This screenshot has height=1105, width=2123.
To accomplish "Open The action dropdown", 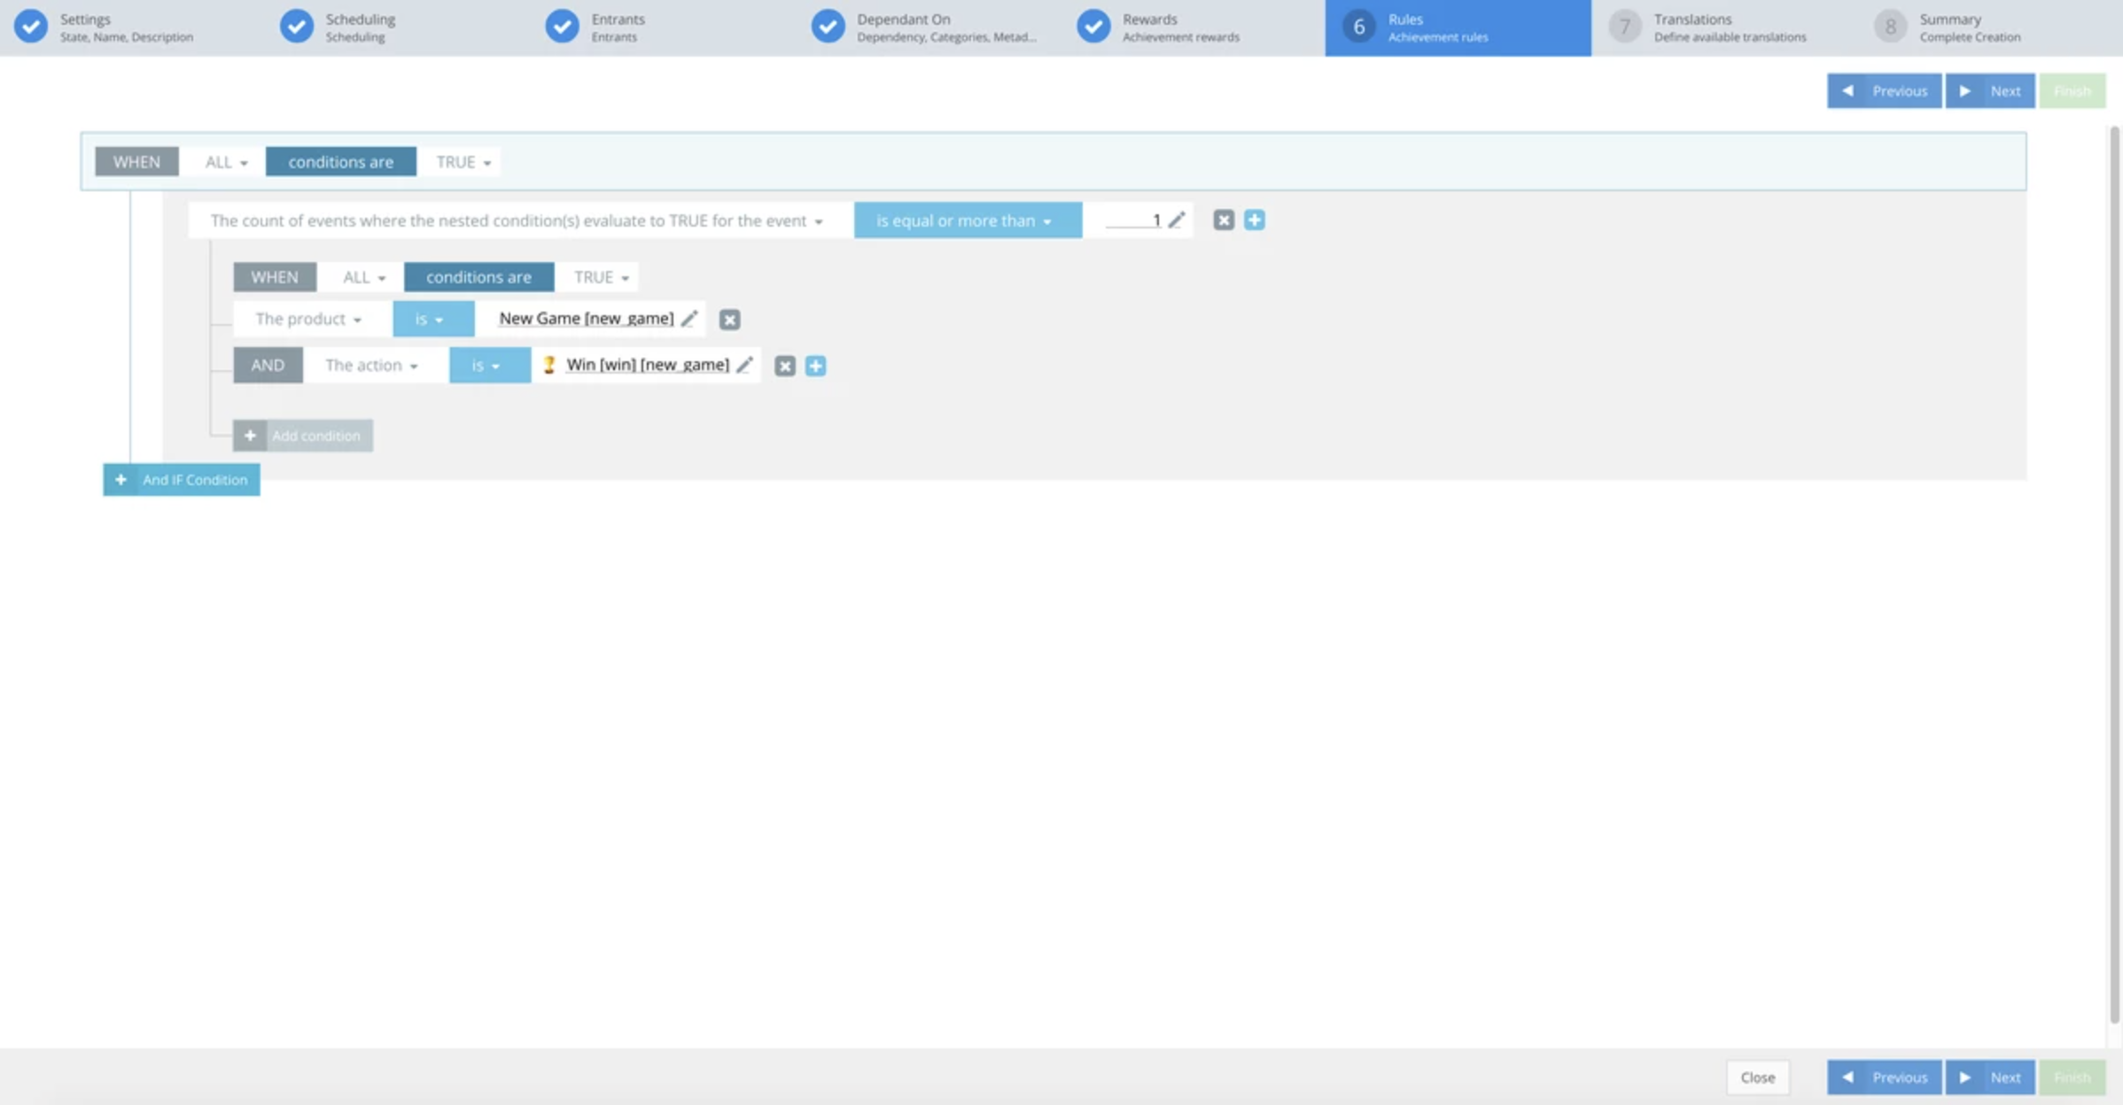I will [372, 365].
